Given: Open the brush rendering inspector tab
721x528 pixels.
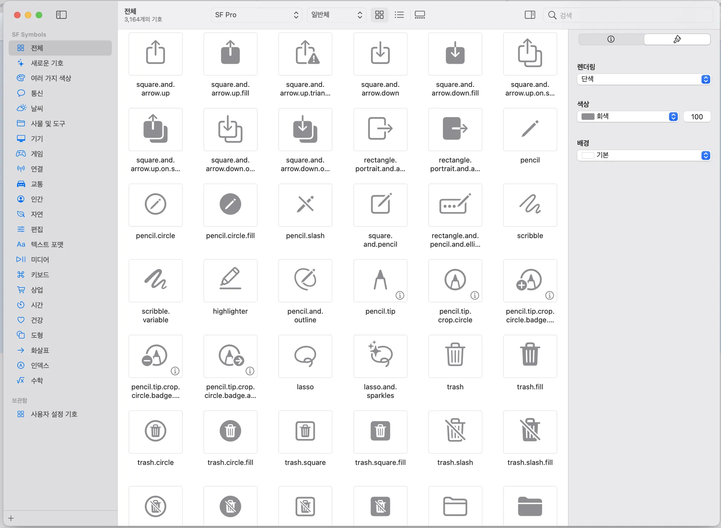Looking at the screenshot, I should 677,39.
